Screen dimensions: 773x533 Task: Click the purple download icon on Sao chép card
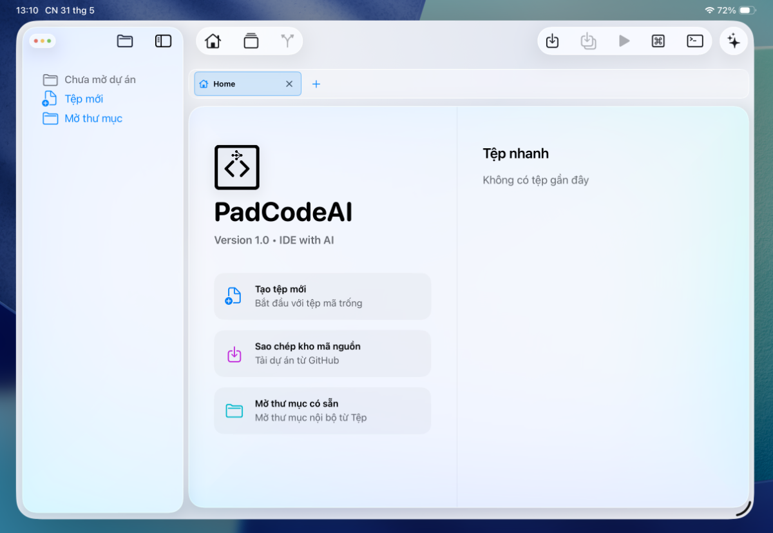click(x=234, y=354)
